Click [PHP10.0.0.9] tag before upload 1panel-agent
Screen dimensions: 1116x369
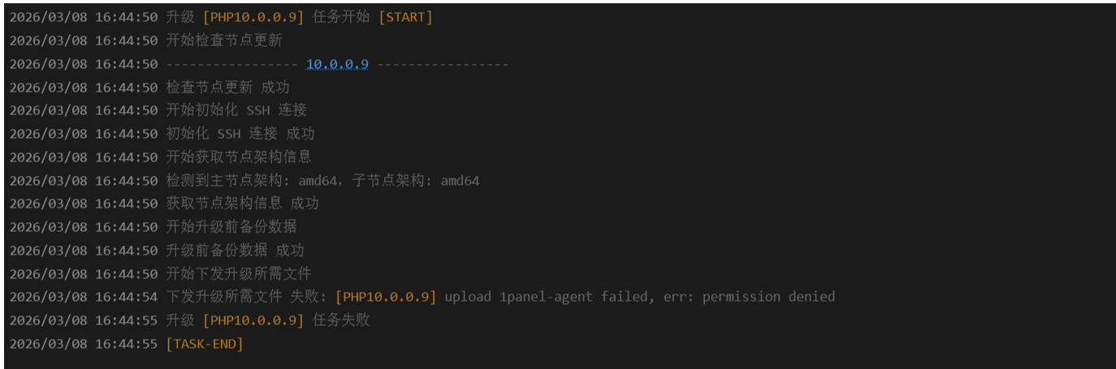[x=386, y=297]
